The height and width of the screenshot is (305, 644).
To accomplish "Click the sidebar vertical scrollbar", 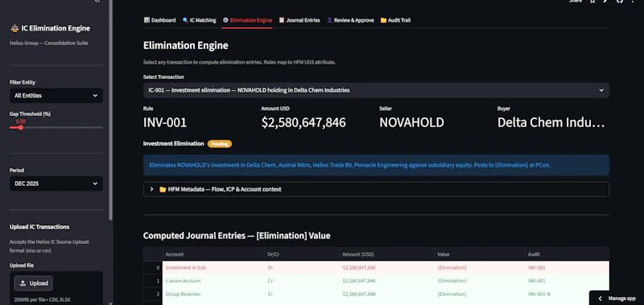I will point(110,110).
